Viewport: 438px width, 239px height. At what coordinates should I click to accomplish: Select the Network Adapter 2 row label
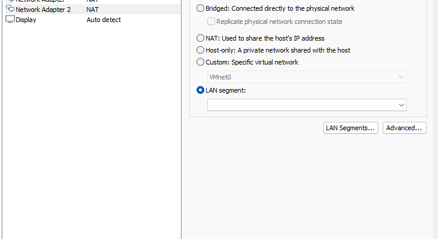pos(43,10)
